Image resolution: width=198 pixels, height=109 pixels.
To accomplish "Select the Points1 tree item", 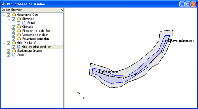I will [x=32, y=23].
